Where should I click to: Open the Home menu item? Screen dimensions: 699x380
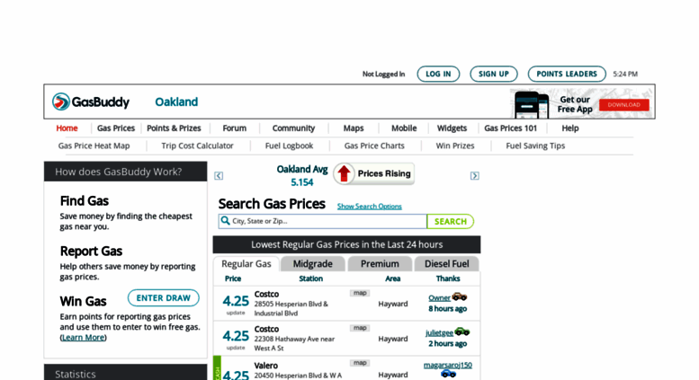tap(67, 128)
